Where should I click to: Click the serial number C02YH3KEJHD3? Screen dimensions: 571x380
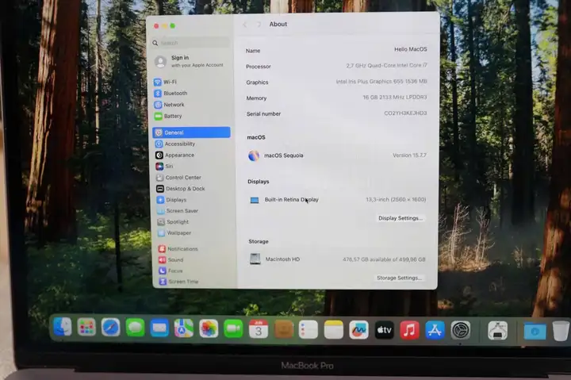[x=405, y=113]
